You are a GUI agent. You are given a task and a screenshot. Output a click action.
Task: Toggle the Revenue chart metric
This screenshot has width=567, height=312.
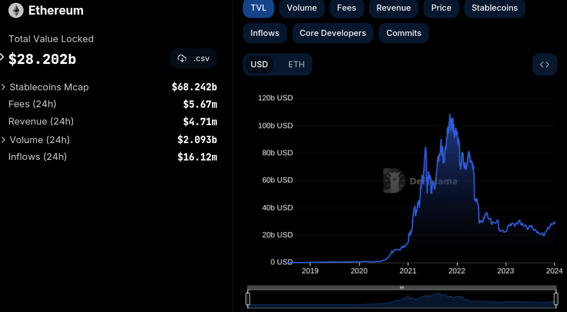coord(394,8)
